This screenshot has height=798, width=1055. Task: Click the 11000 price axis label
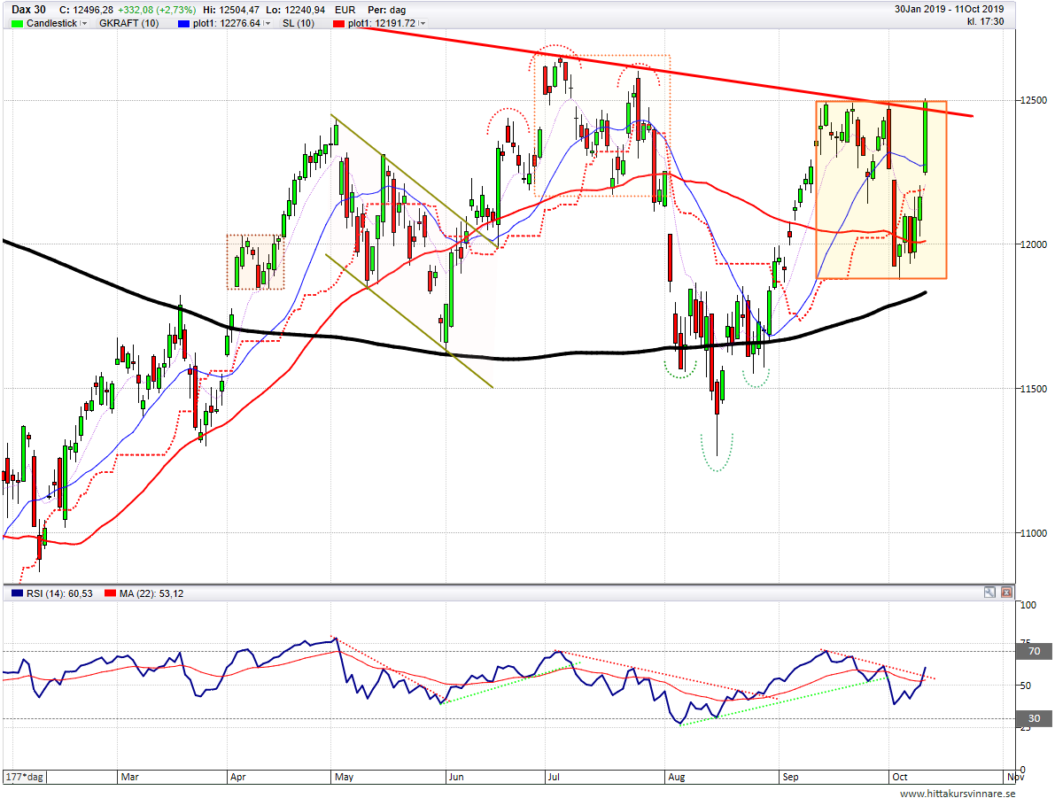click(x=1034, y=533)
